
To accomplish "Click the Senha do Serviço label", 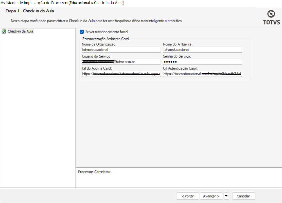I will coord(177,56).
